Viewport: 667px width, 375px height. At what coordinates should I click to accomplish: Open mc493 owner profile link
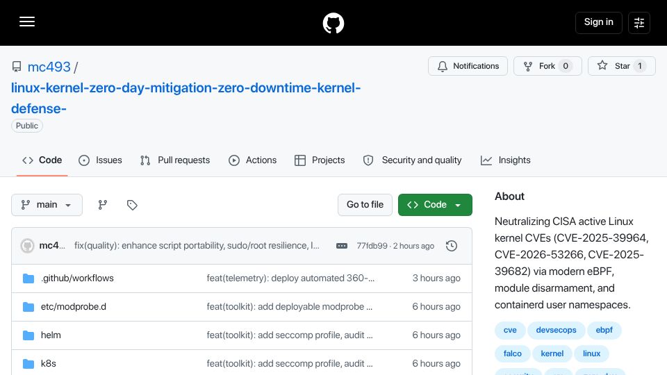pos(49,67)
